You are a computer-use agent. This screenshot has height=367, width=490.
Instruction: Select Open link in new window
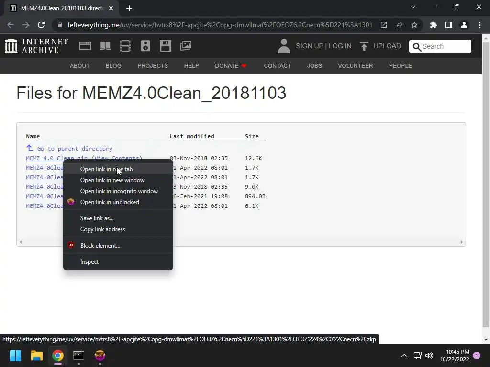118,180
